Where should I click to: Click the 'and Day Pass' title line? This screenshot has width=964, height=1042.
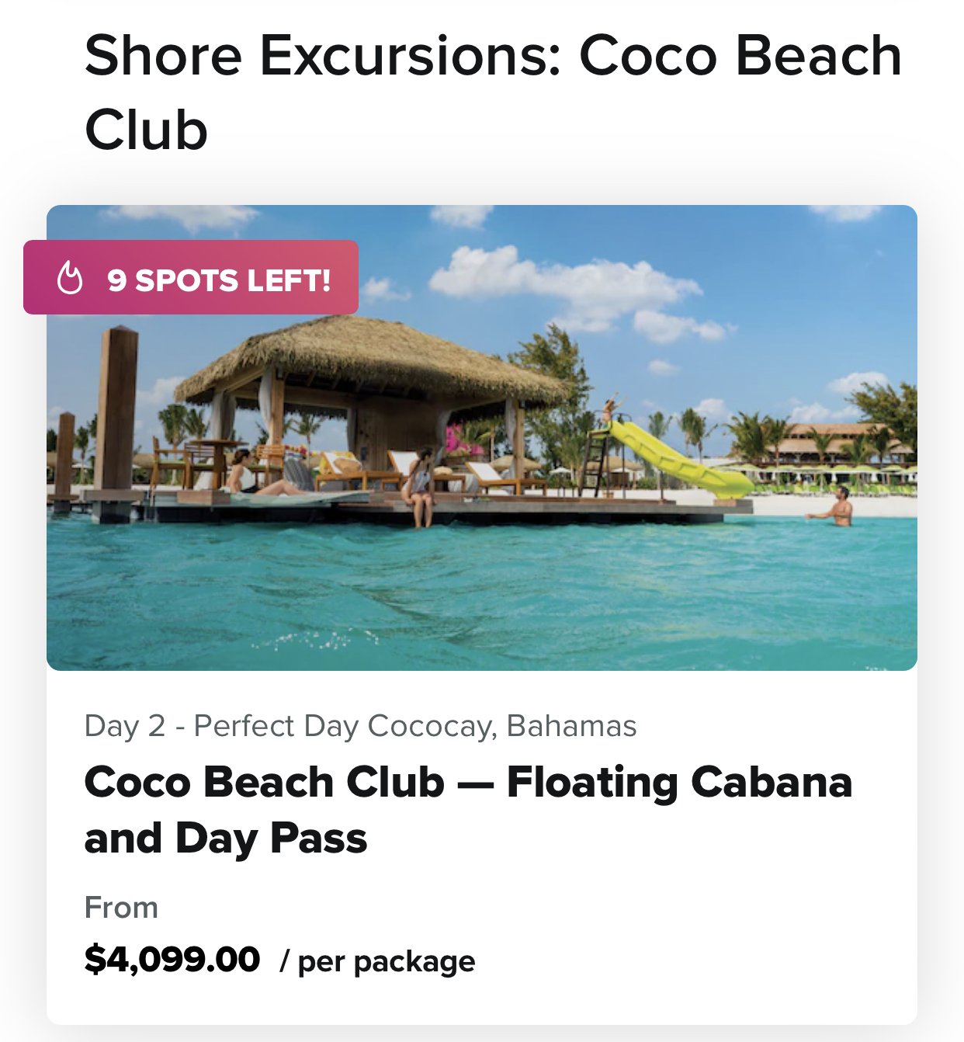pyautogui.click(x=226, y=839)
